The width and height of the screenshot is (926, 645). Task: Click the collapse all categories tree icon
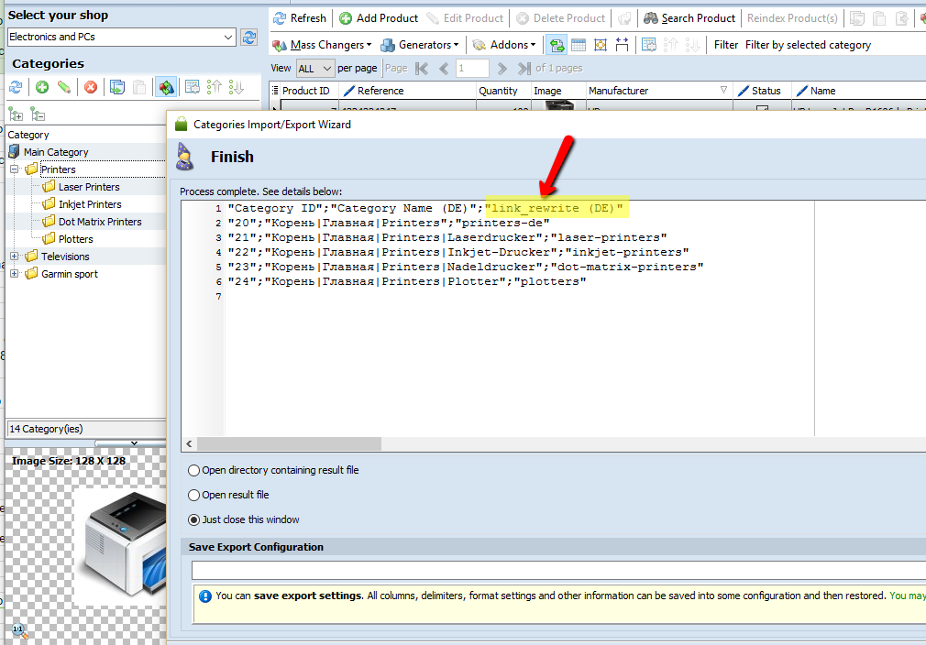click(38, 114)
